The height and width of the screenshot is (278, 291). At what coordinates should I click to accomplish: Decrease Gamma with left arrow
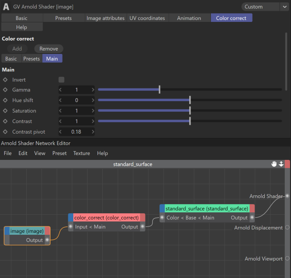(61, 90)
